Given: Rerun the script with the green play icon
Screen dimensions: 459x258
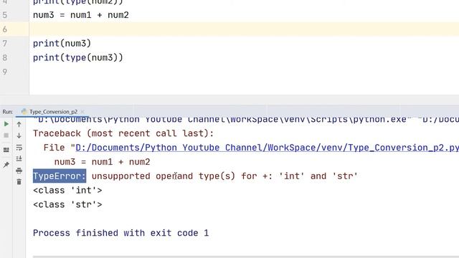Looking at the screenshot, I should [x=6, y=124].
